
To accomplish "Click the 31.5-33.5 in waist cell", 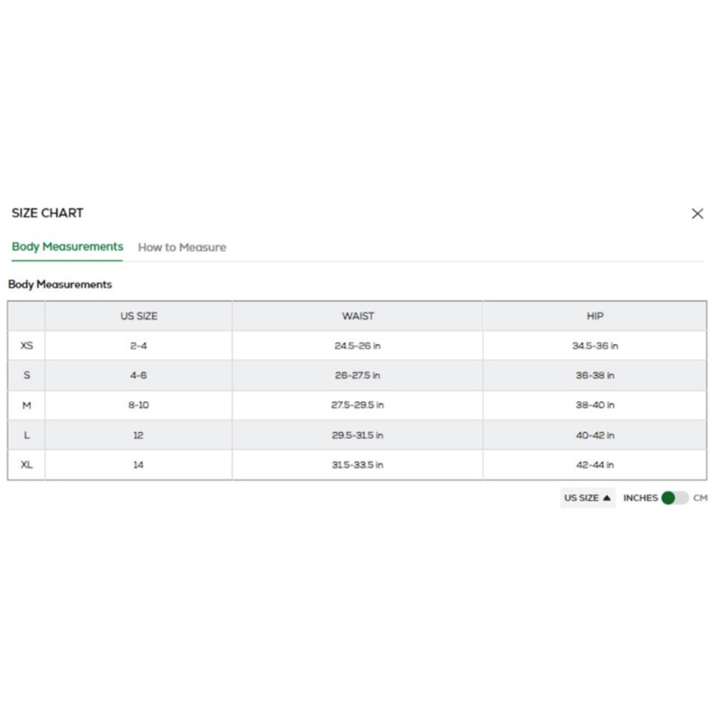I will pyautogui.click(x=357, y=465).
